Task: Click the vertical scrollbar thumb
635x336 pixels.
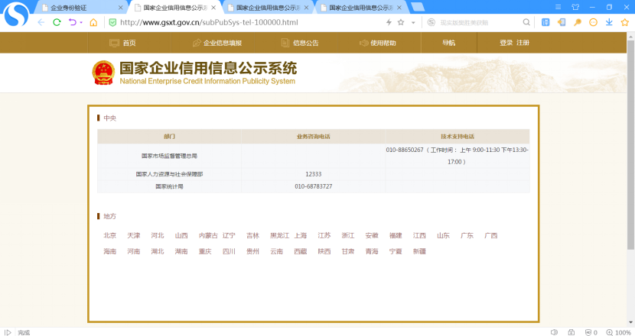Action: 630,145
